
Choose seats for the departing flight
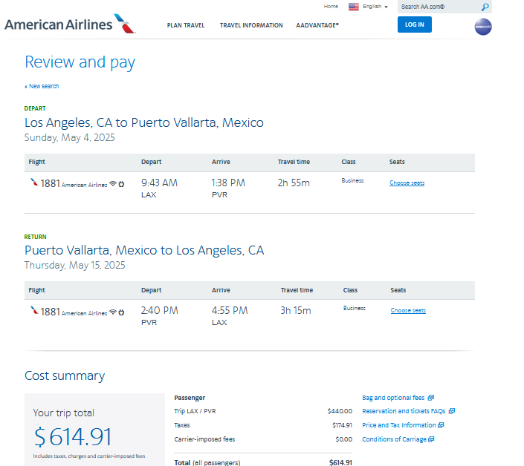tap(407, 183)
